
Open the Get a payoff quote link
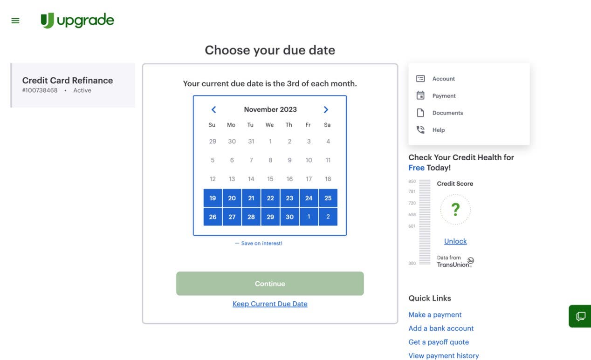click(439, 342)
